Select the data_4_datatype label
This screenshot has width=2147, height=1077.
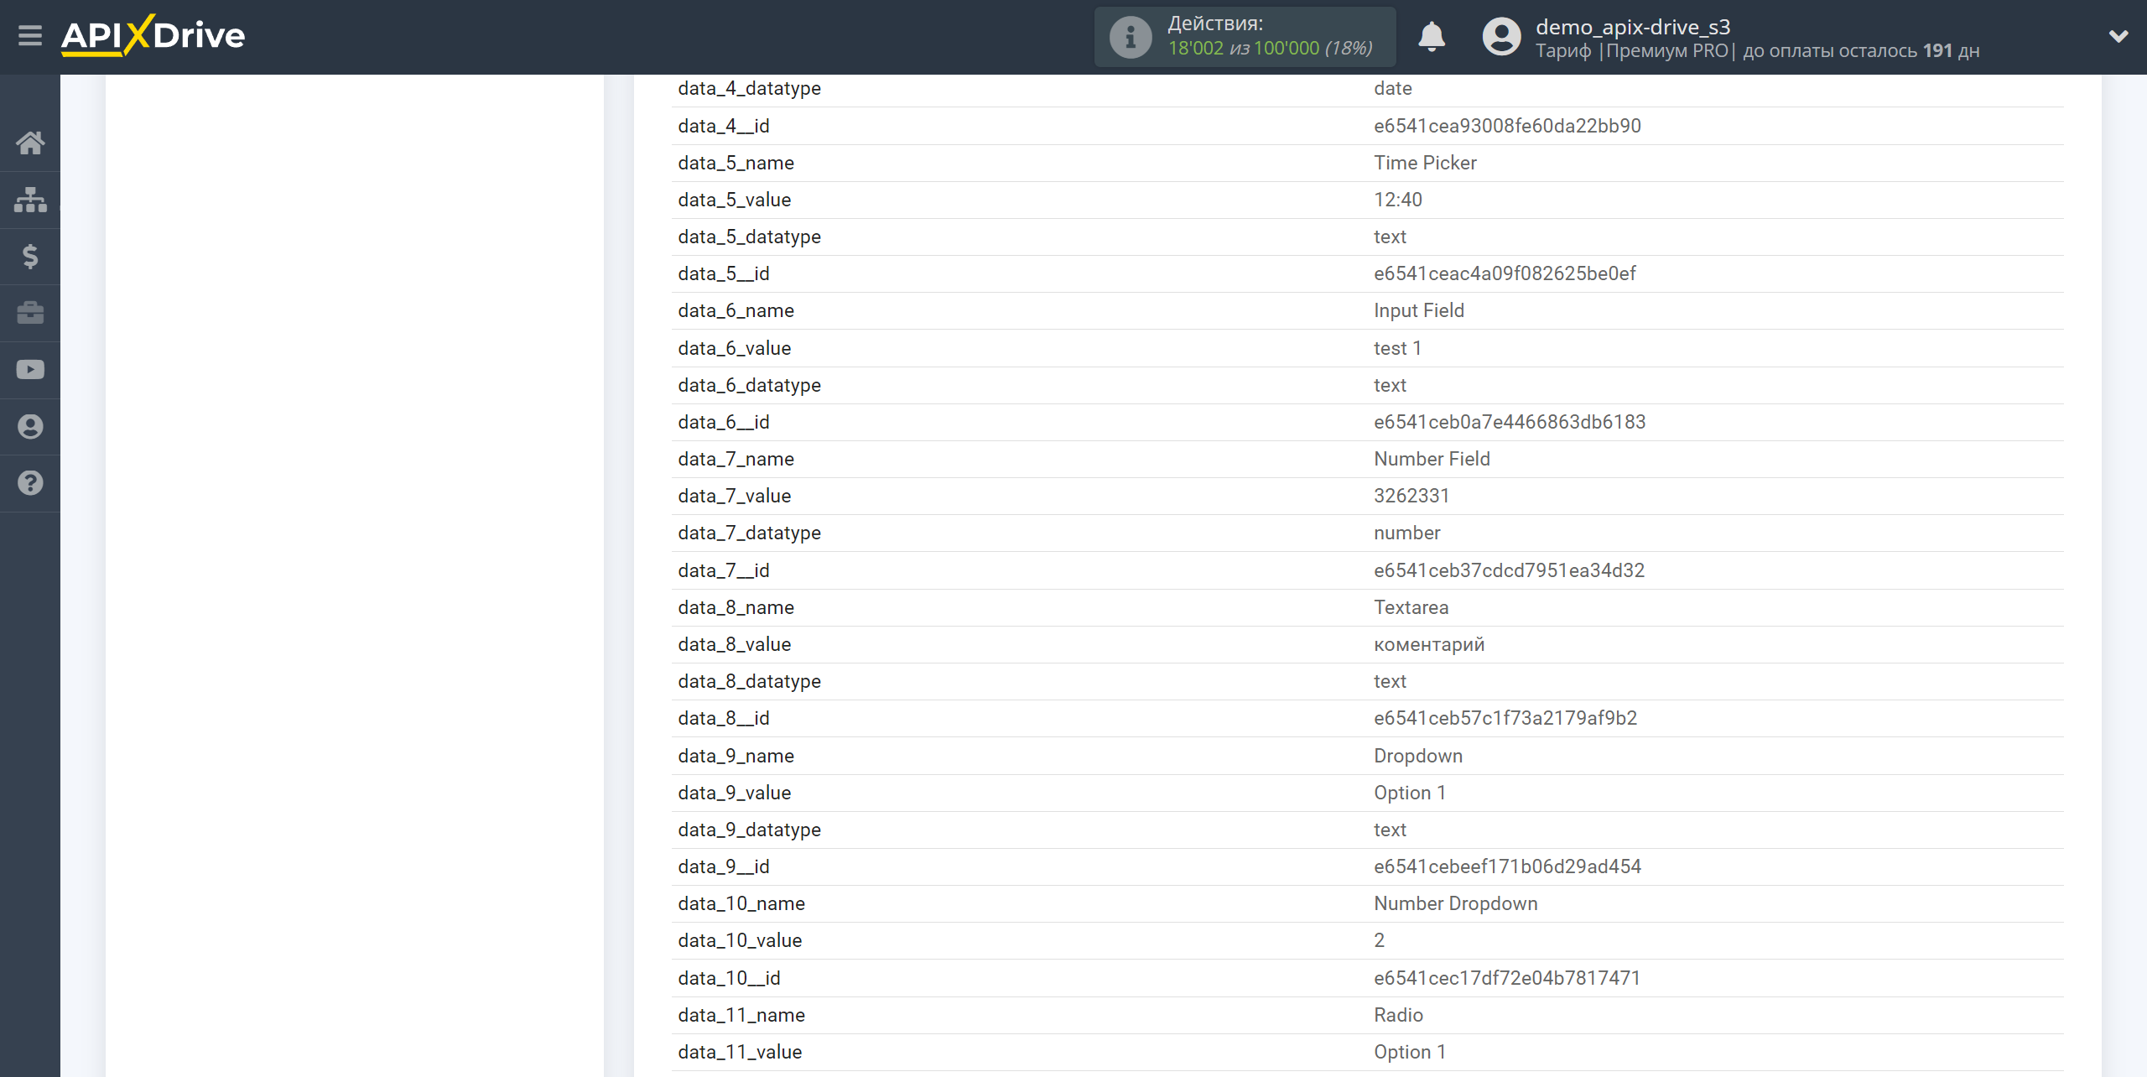(749, 88)
